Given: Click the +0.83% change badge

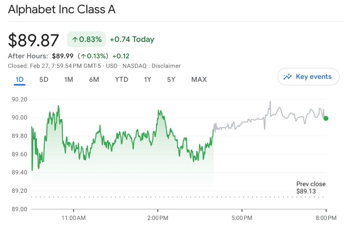Looking at the screenshot, I should click(x=86, y=40).
